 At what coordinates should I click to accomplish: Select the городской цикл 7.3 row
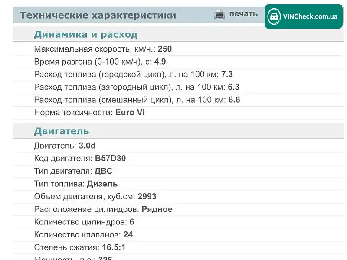178,75
